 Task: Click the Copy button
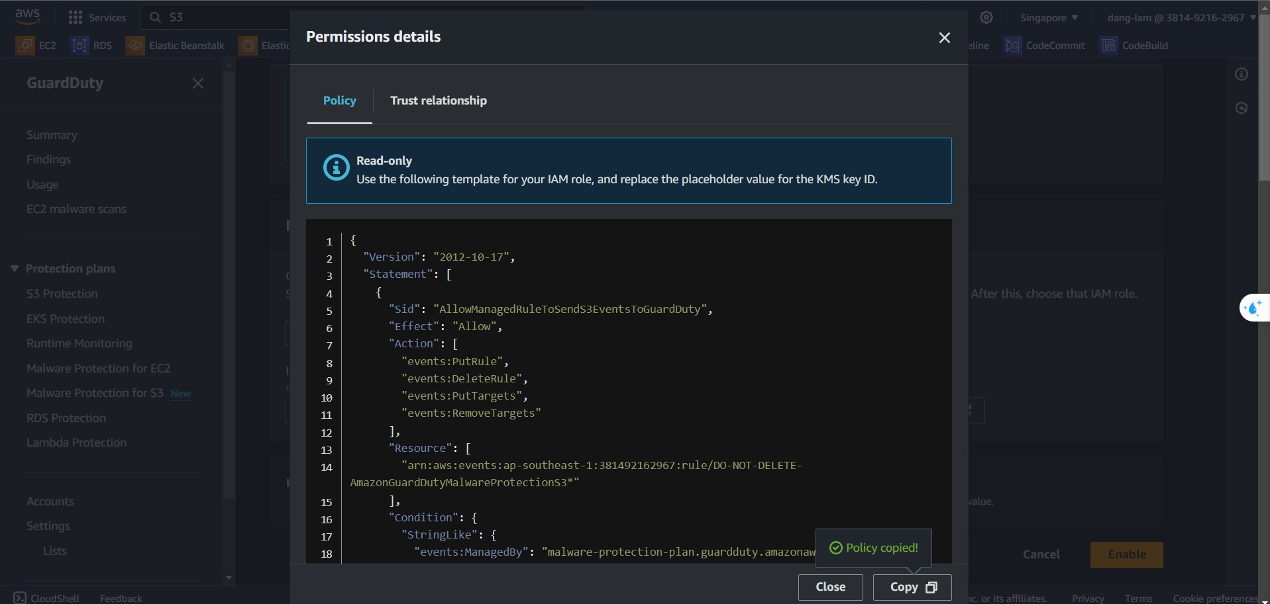point(912,587)
